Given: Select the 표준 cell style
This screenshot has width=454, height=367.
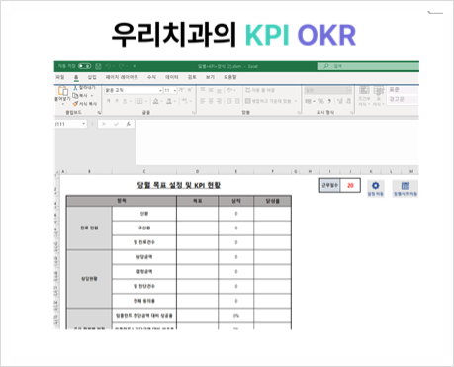Looking at the screenshot, I should [x=403, y=90].
